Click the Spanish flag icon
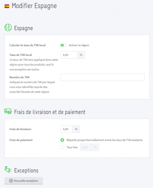The height and width of the screenshot is (188, 153). (7, 6)
